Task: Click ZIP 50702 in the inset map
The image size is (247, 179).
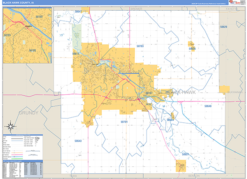Action: [x=33, y=50]
